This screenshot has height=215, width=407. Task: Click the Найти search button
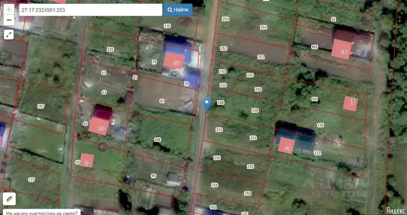coord(178,10)
